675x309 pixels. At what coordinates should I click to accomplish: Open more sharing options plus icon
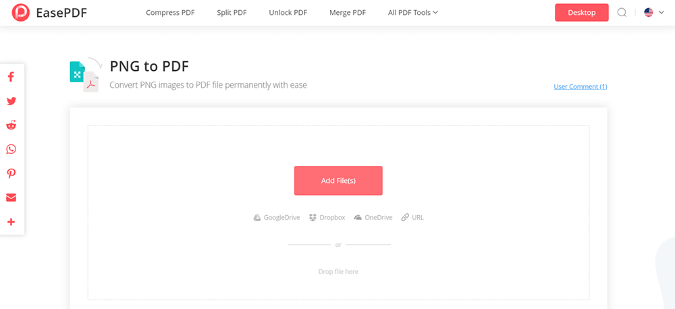(11, 222)
